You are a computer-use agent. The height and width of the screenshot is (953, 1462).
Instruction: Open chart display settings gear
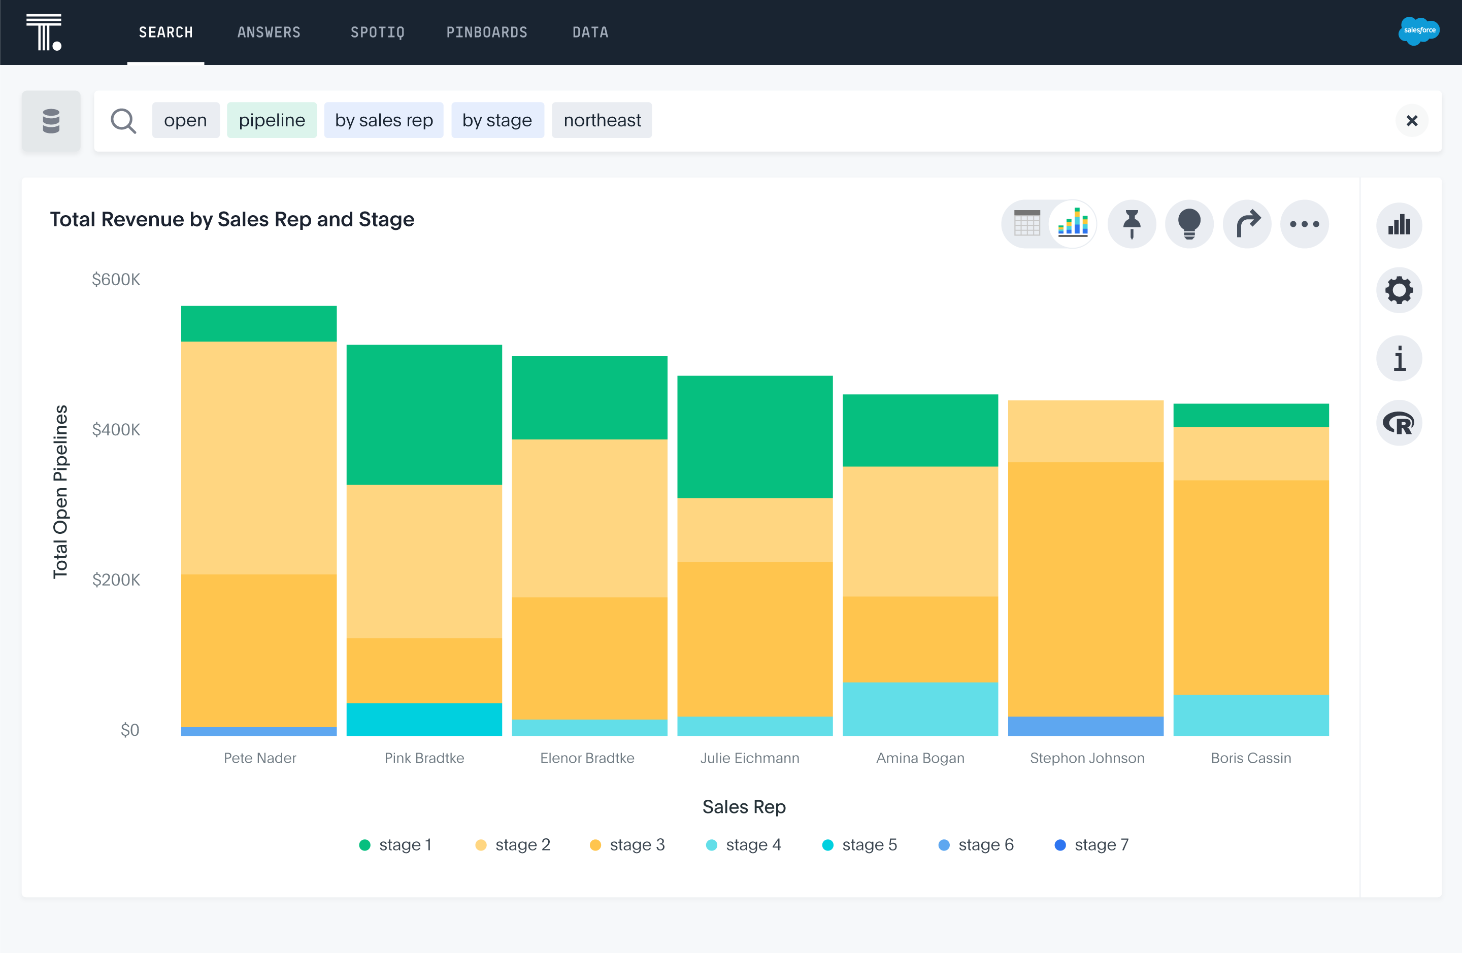click(1399, 290)
